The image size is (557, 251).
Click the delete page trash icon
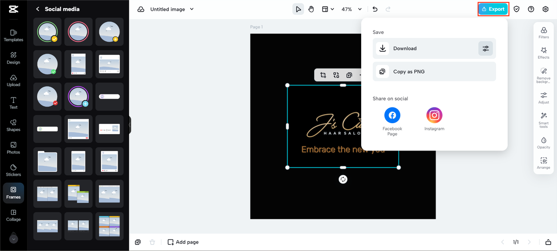152,242
